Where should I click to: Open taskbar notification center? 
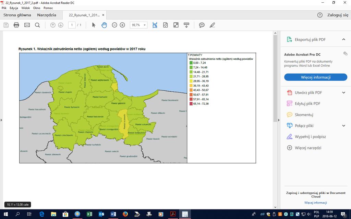(x=343, y=214)
